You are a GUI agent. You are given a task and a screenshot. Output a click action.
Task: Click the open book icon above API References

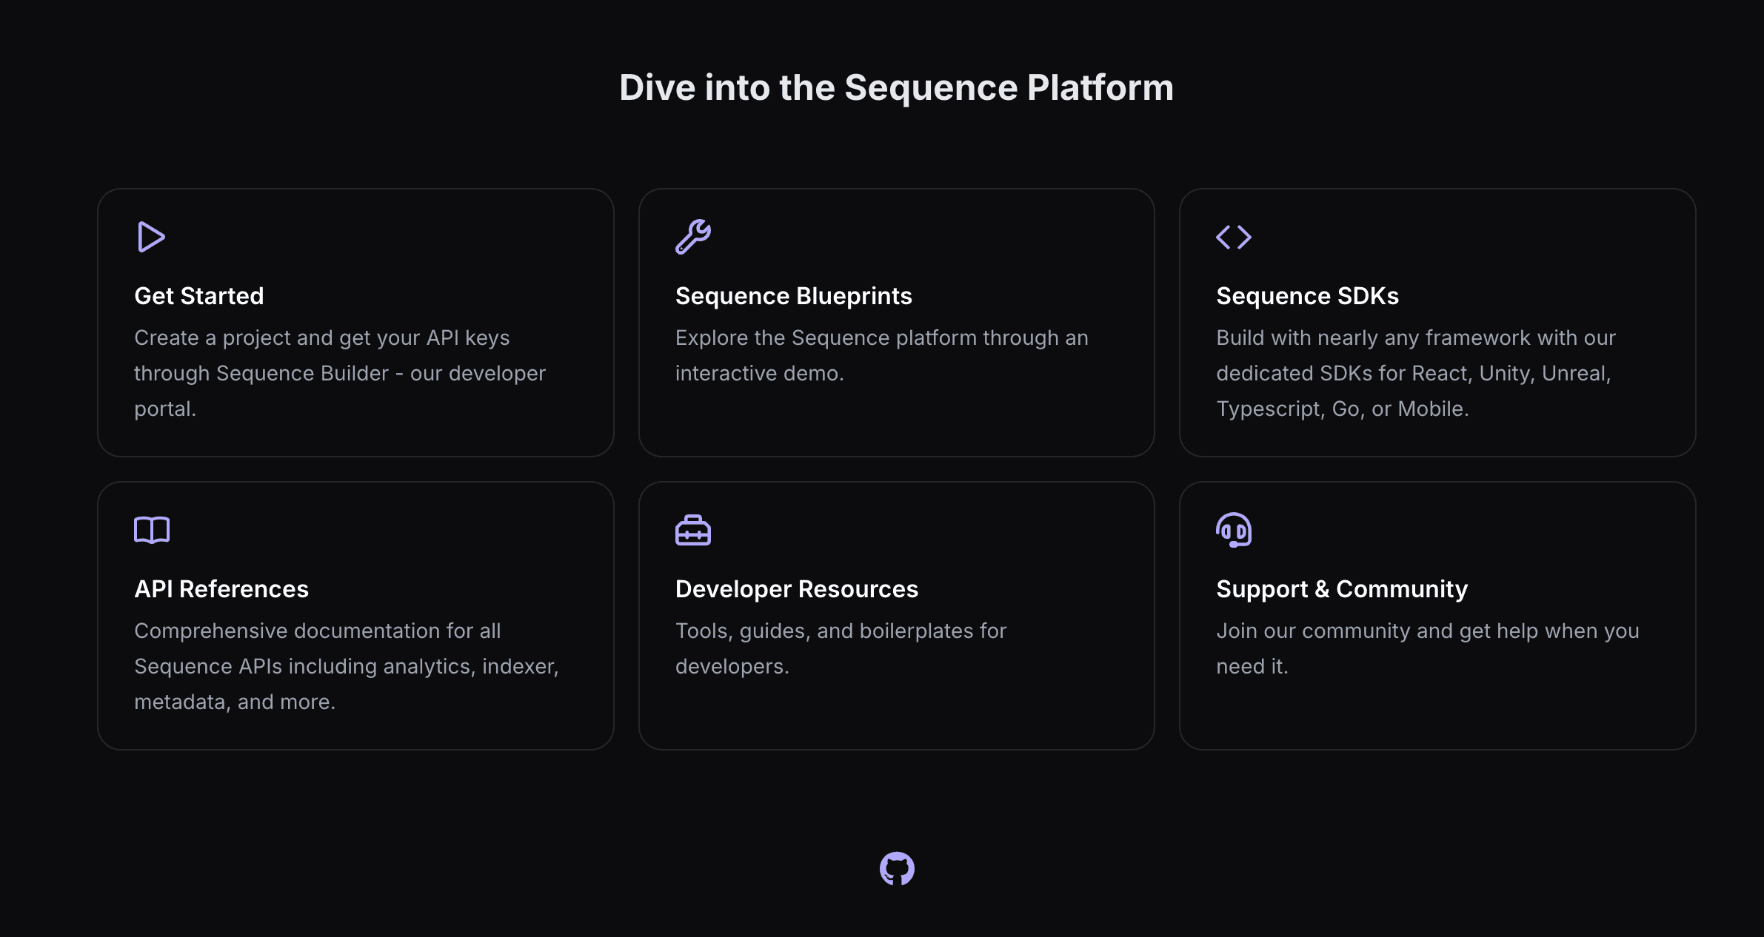[152, 529]
